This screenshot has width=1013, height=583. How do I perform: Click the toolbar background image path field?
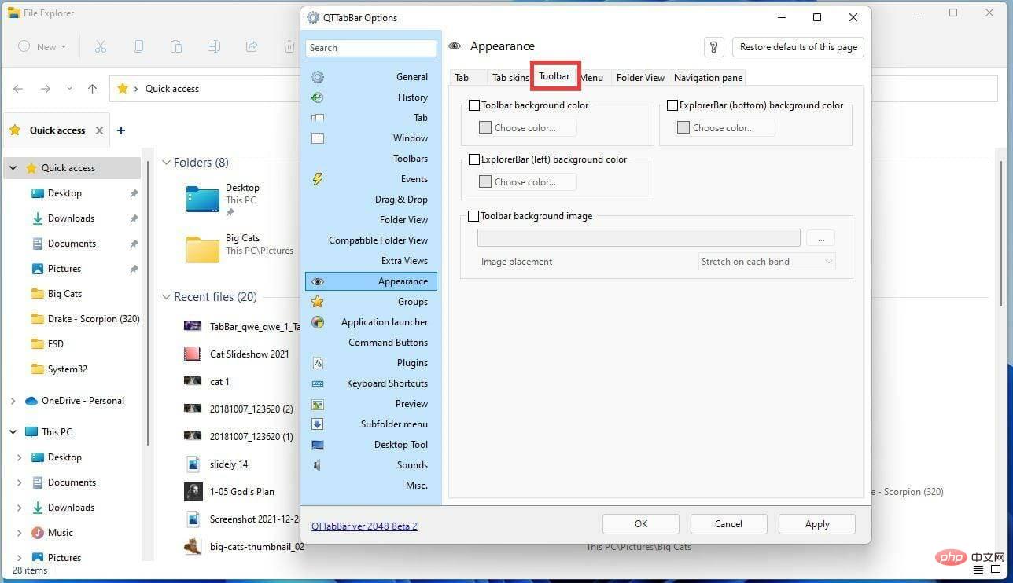(639, 238)
